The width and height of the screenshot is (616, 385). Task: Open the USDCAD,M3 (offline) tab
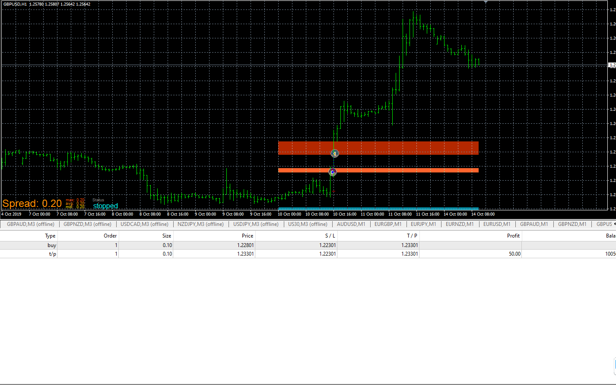[144, 224]
